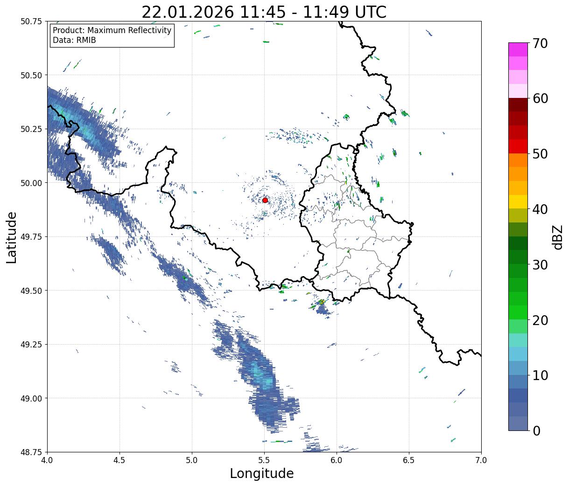Click the latitude tick label 49.75
This screenshot has width=569, height=485.
[x=31, y=237]
